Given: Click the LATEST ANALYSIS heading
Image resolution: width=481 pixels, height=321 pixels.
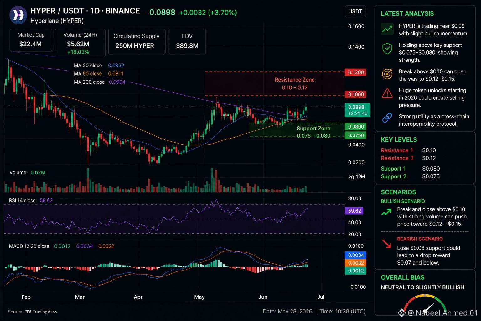Looking at the screenshot, I should coord(407,13).
